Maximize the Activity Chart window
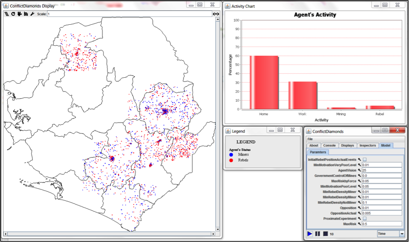 [x=385, y=5]
